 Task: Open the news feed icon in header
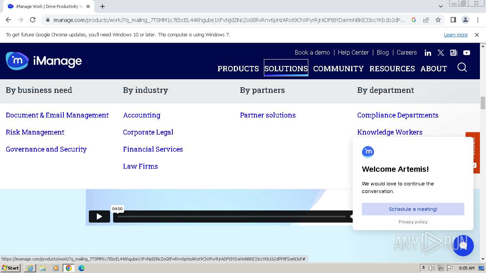tap(454, 53)
